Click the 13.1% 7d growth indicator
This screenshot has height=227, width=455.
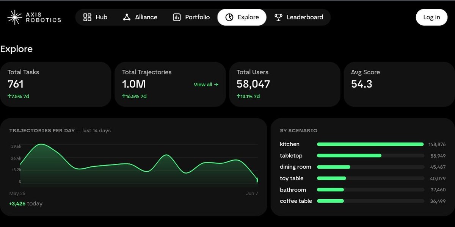(248, 96)
